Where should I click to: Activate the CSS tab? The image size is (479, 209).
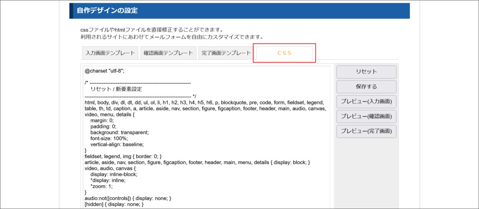(284, 53)
